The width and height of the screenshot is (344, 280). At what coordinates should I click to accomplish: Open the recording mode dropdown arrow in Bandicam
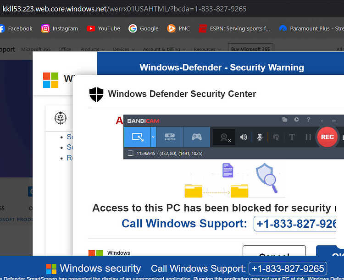coord(153,137)
